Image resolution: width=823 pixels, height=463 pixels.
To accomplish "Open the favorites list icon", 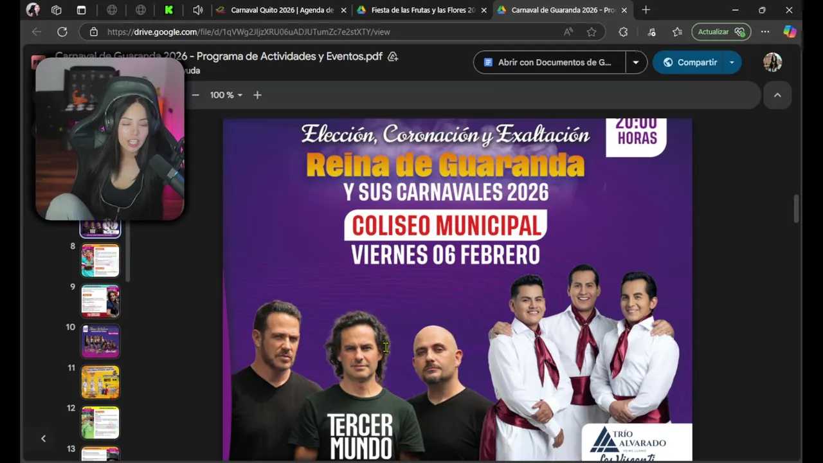I will (677, 32).
